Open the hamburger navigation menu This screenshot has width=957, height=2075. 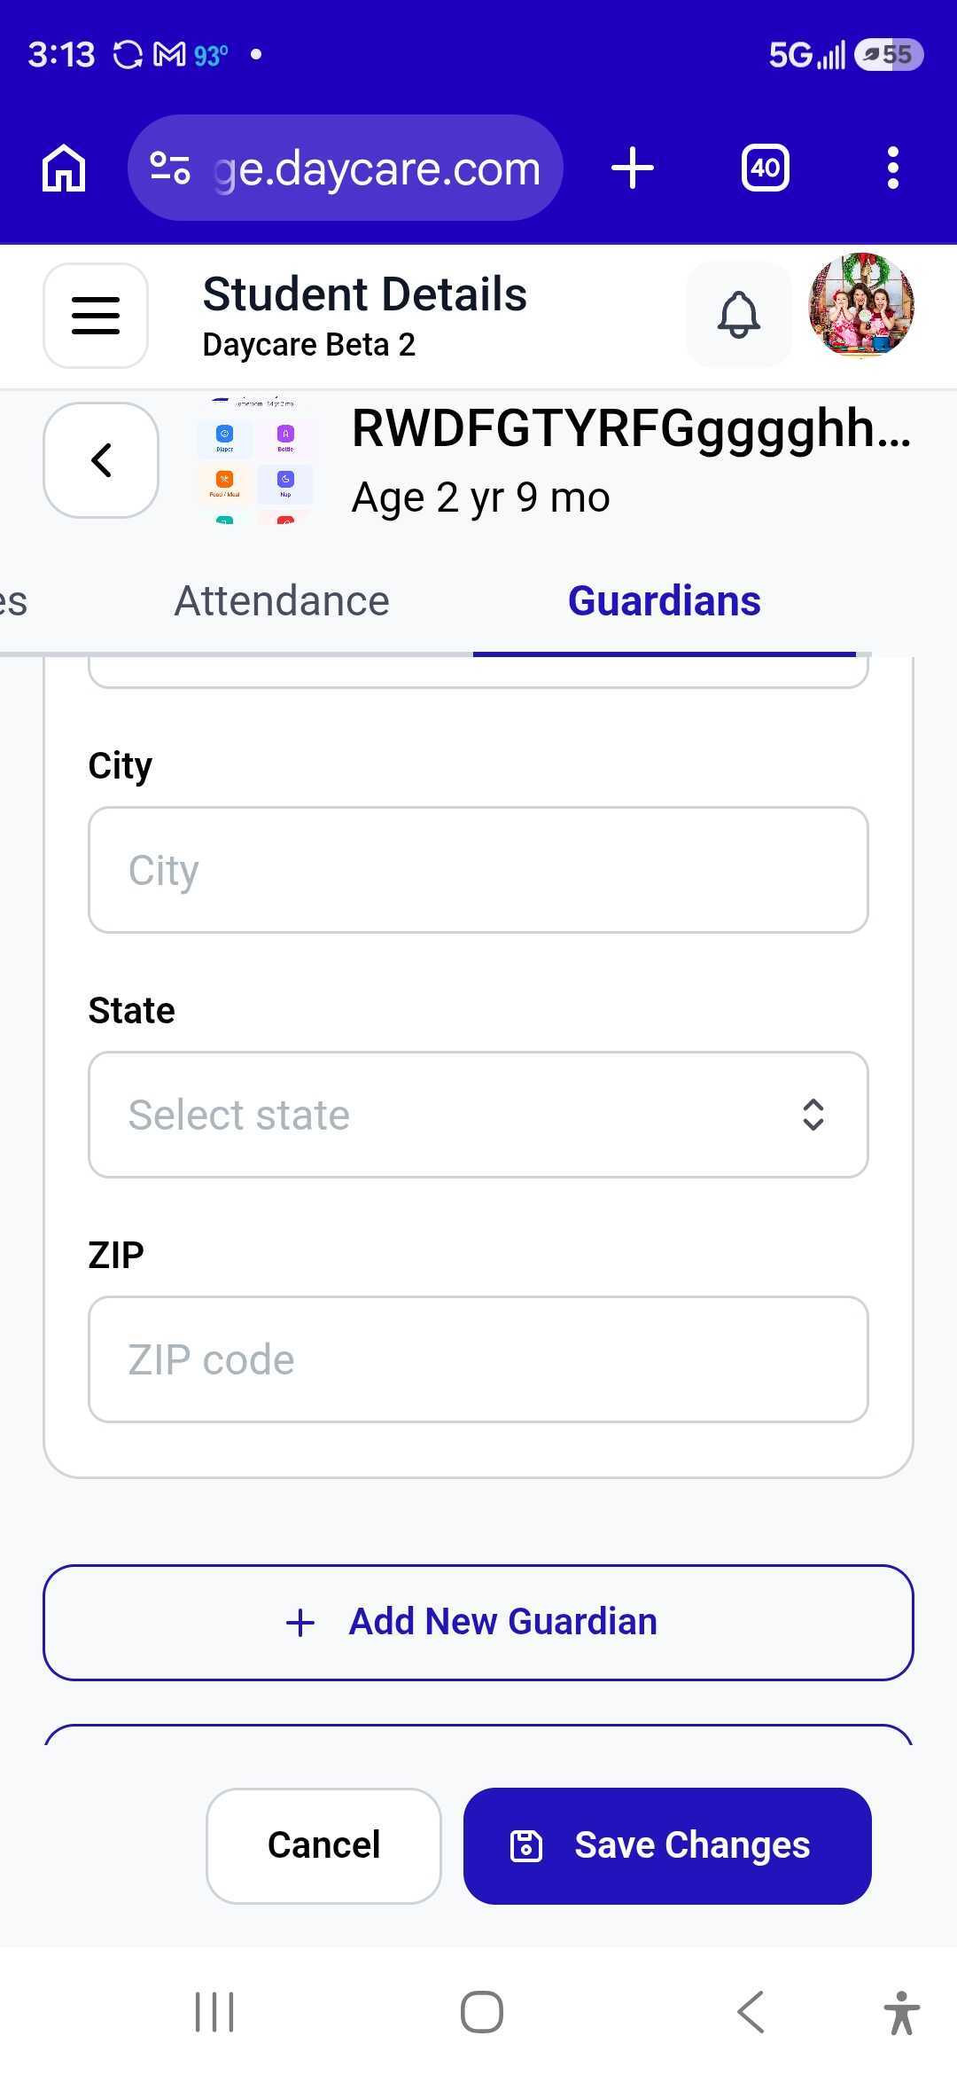[96, 316]
